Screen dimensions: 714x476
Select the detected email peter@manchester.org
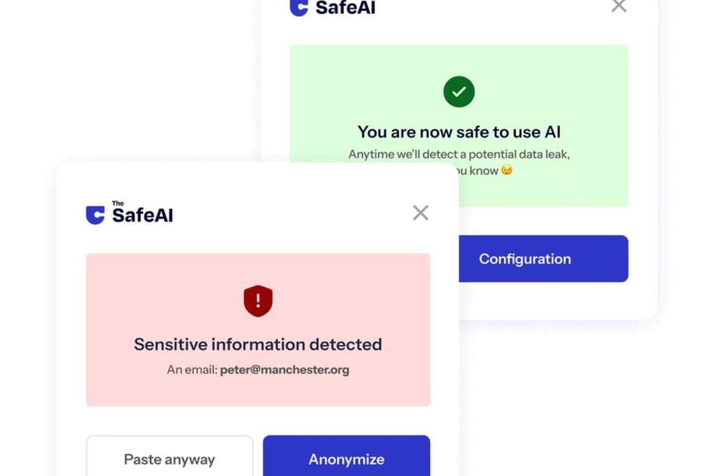[285, 370]
